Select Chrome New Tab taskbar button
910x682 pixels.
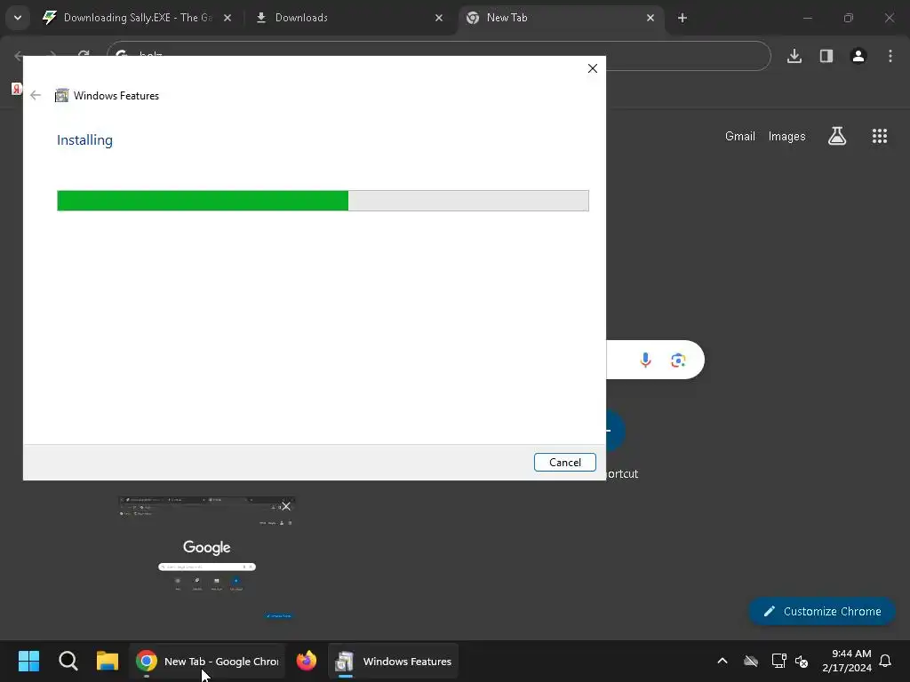(x=207, y=661)
